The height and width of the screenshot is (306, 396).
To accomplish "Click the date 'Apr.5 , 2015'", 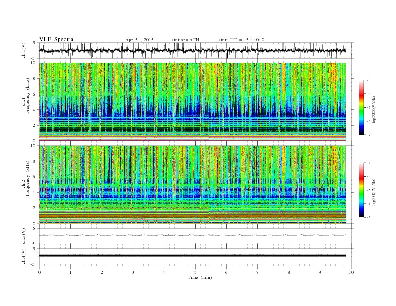I will [139, 40].
